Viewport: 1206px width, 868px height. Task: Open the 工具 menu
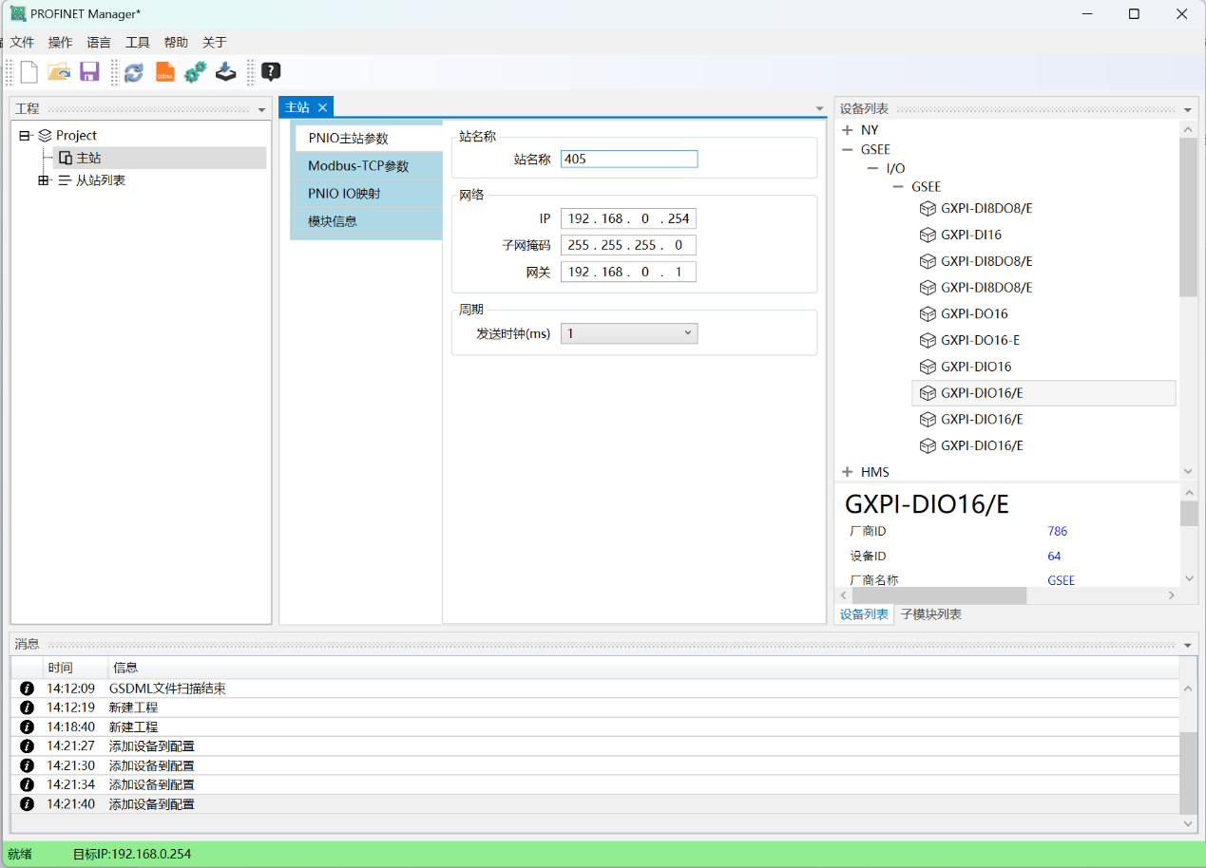coord(138,43)
